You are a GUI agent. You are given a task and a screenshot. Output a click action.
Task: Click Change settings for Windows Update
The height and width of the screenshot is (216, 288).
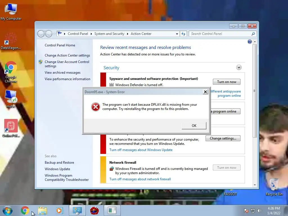223,138
